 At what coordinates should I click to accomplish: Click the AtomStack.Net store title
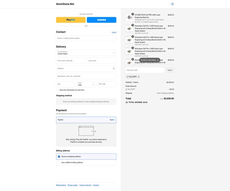click(x=65, y=4)
